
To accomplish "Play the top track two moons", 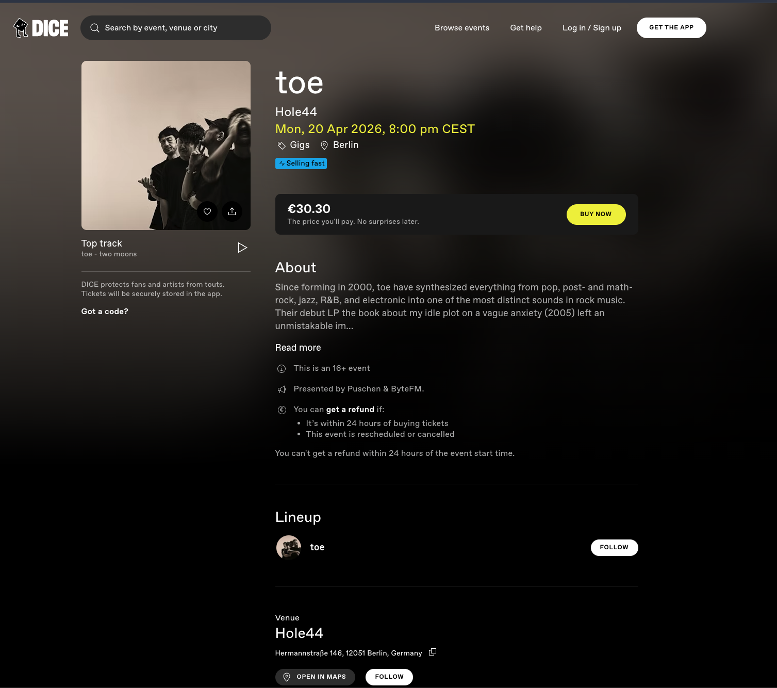I will [x=242, y=248].
